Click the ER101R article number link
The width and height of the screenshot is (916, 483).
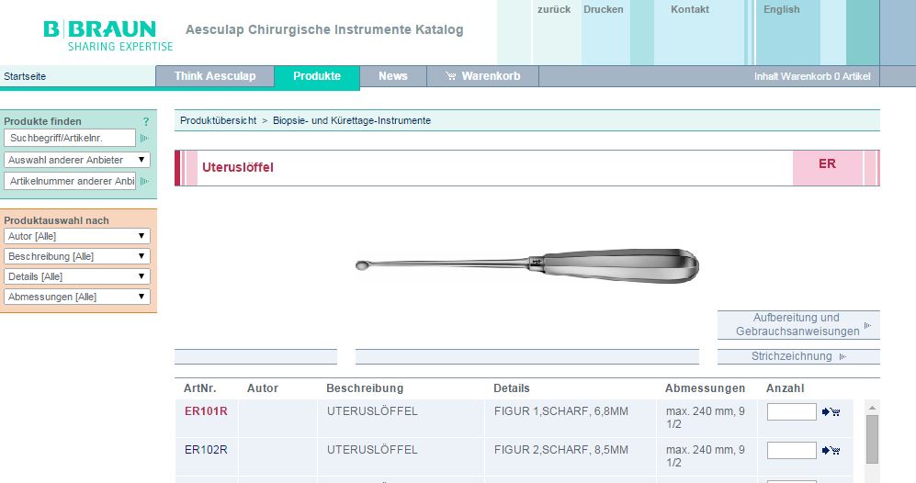(206, 411)
